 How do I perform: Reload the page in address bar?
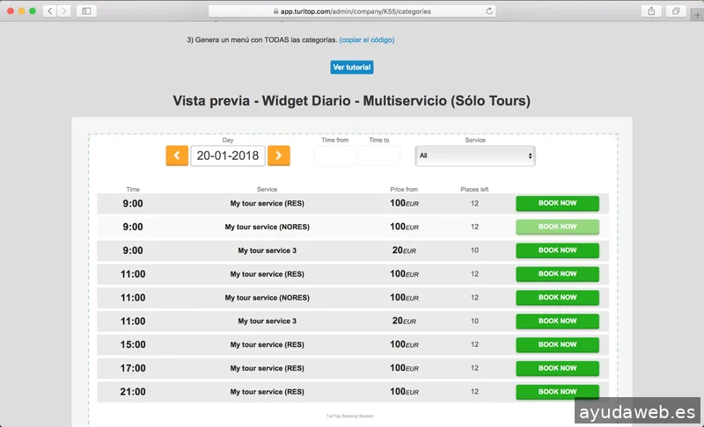click(x=489, y=11)
